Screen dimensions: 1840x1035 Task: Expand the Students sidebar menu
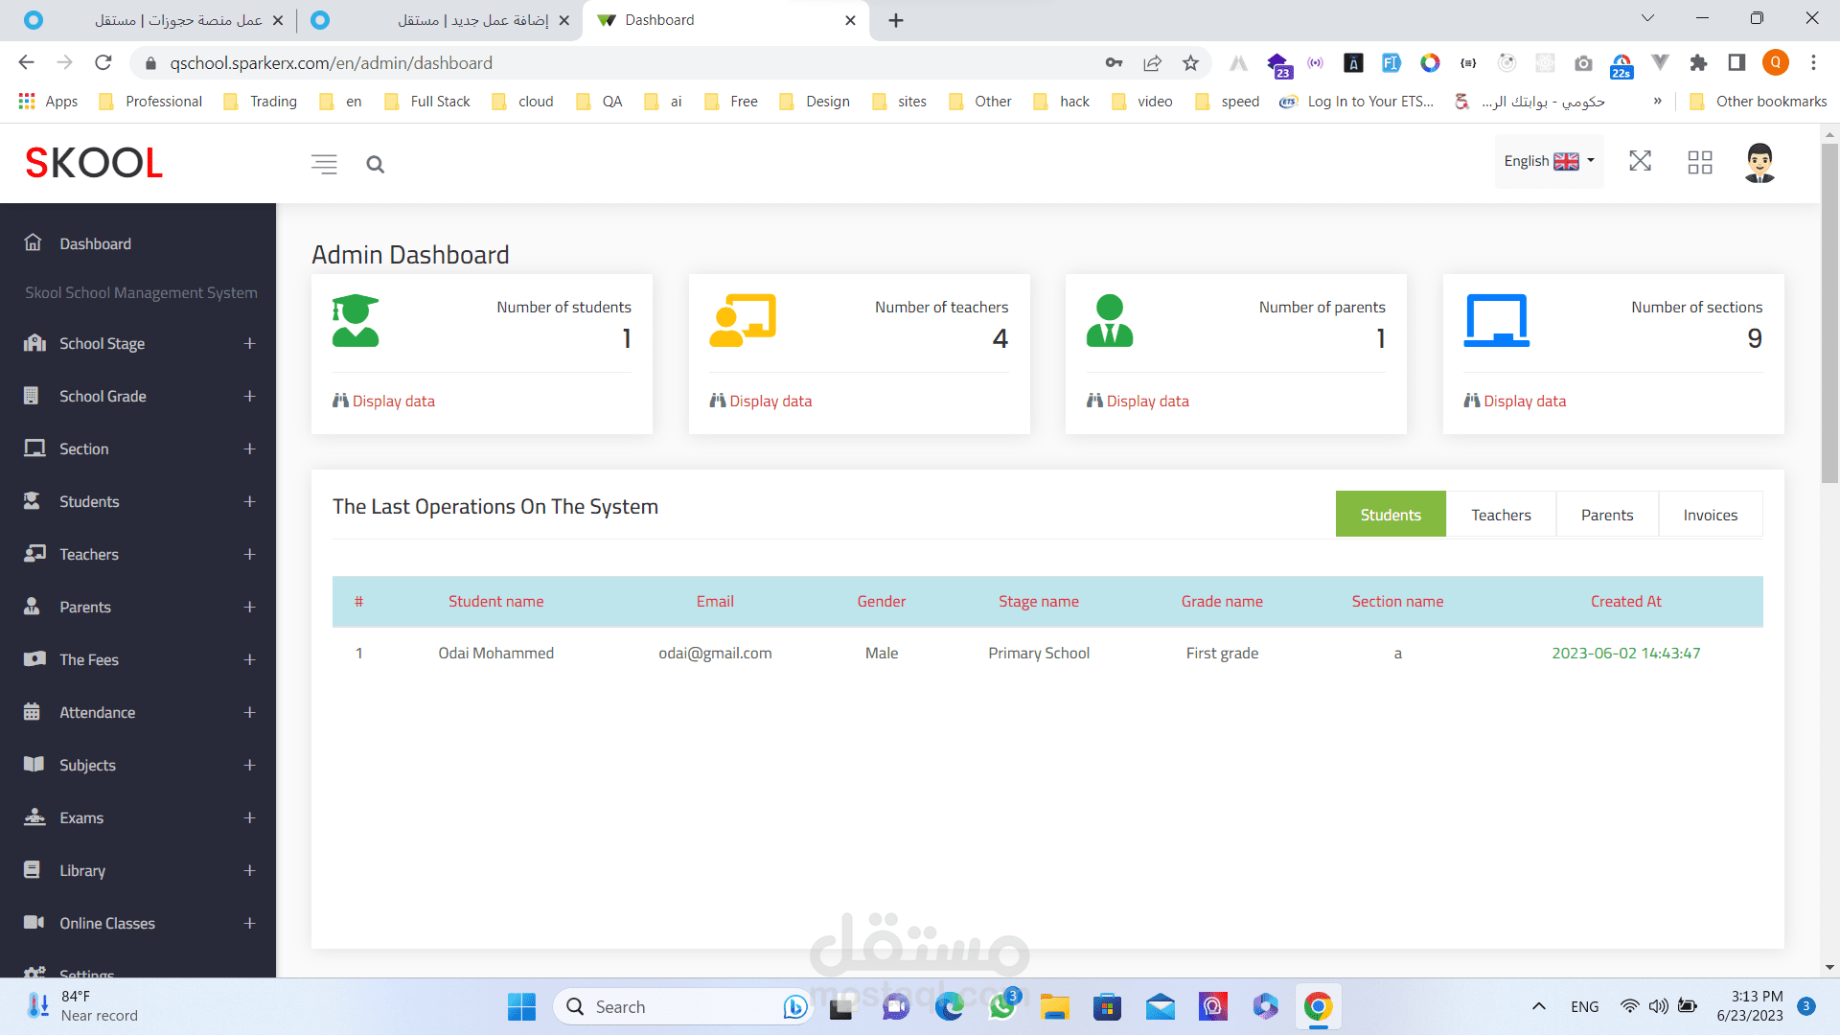(x=249, y=501)
